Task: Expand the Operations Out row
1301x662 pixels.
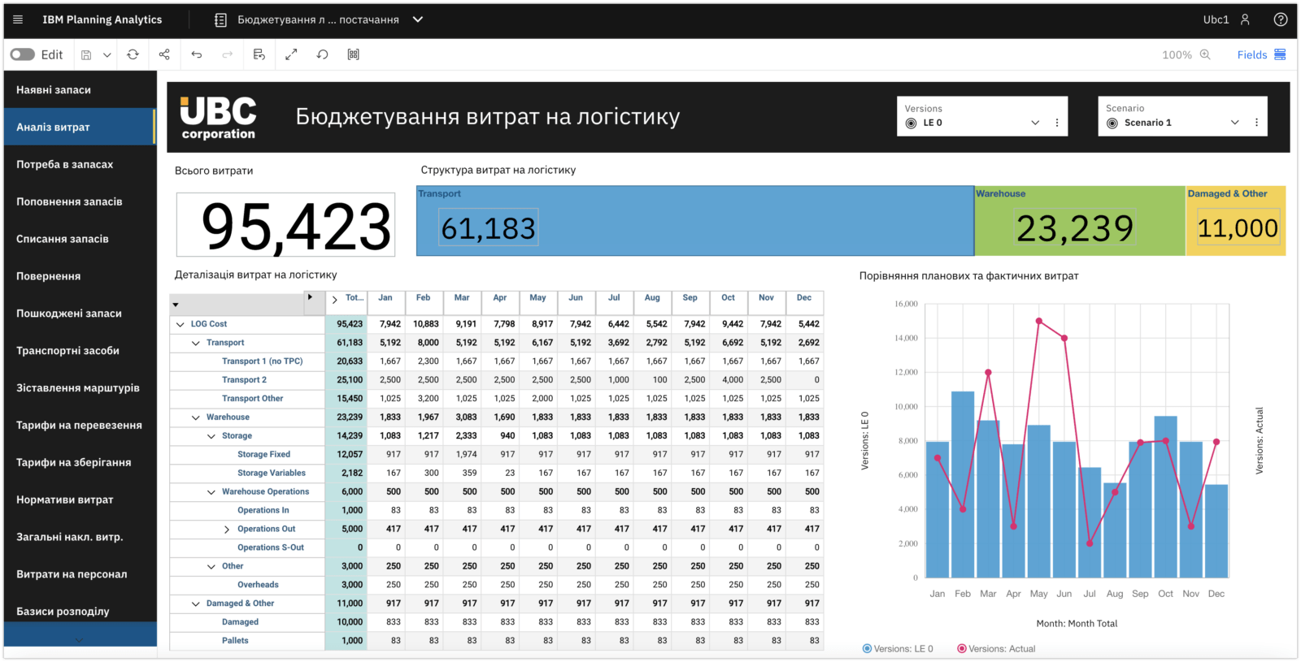Action: point(227,530)
